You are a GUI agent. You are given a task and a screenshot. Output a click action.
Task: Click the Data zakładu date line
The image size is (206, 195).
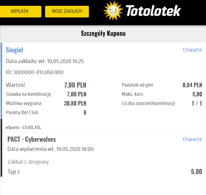coord(45,61)
